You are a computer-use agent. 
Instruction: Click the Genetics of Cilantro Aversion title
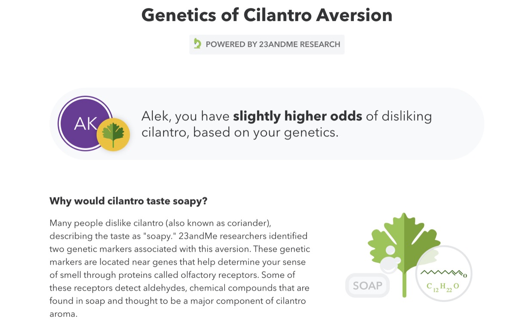point(267,15)
